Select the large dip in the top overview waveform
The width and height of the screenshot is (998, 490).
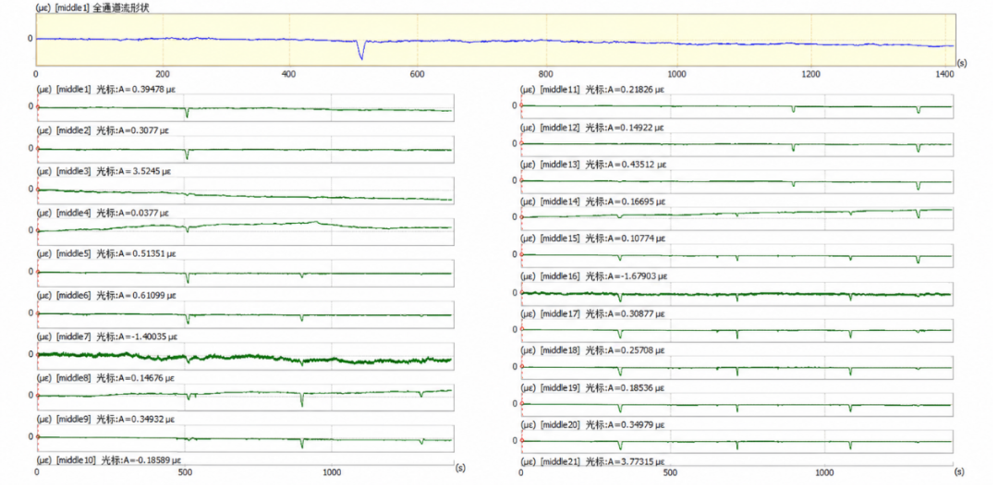click(361, 50)
